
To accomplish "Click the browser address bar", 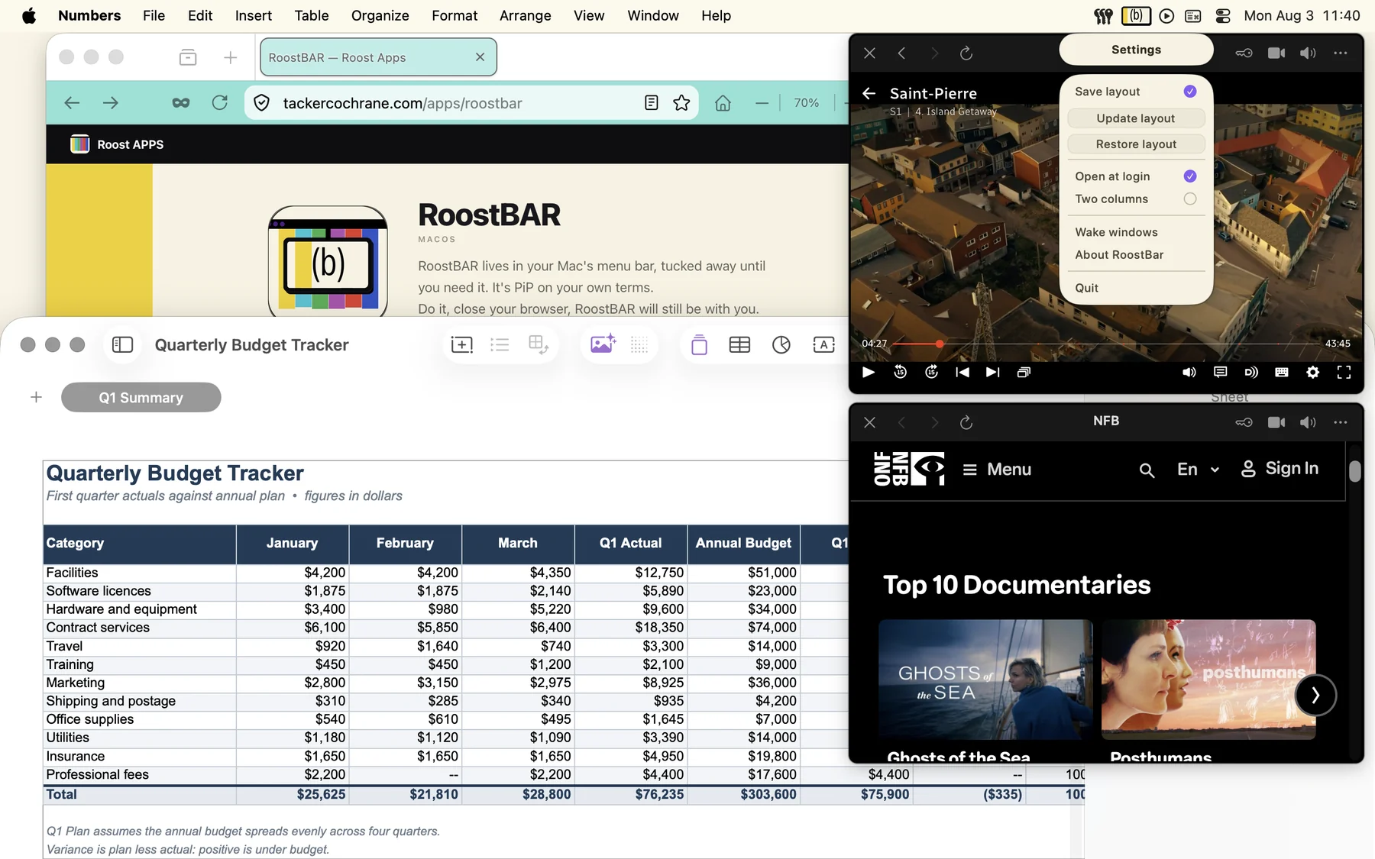I will (471, 103).
